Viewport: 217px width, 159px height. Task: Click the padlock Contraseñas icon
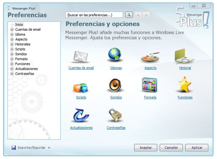[x=115, y=115]
